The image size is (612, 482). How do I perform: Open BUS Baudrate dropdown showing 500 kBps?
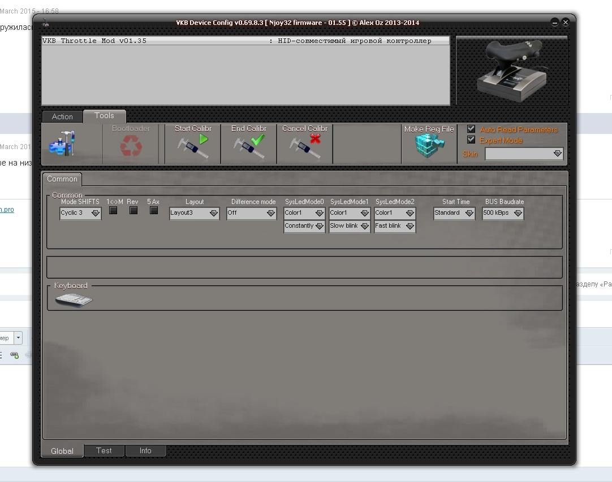point(503,213)
